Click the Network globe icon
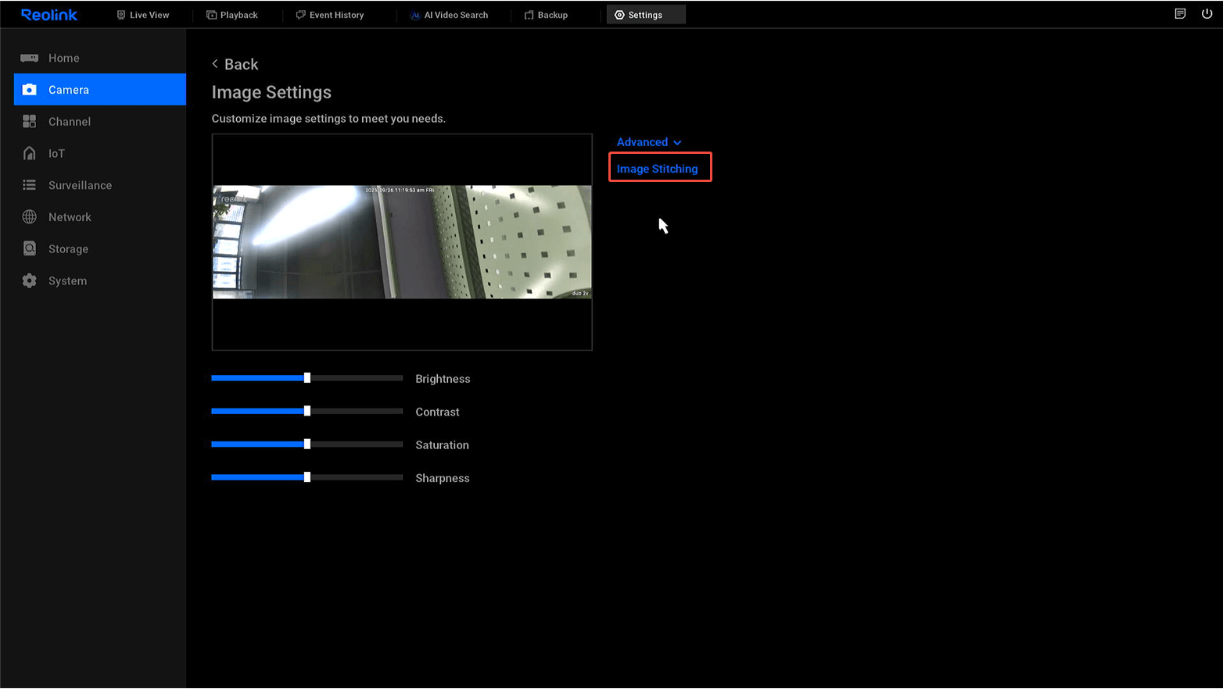The image size is (1223, 689). [x=29, y=217]
